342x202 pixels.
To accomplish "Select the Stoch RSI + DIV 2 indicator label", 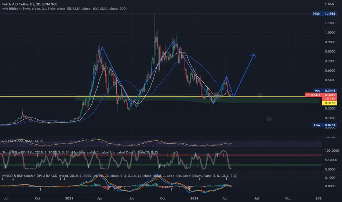I will (80, 152).
